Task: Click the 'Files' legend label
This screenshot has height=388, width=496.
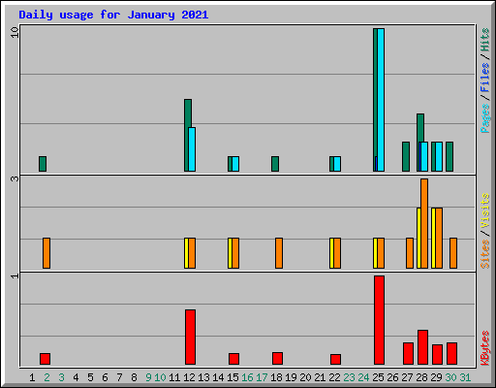Action: [484, 78]
